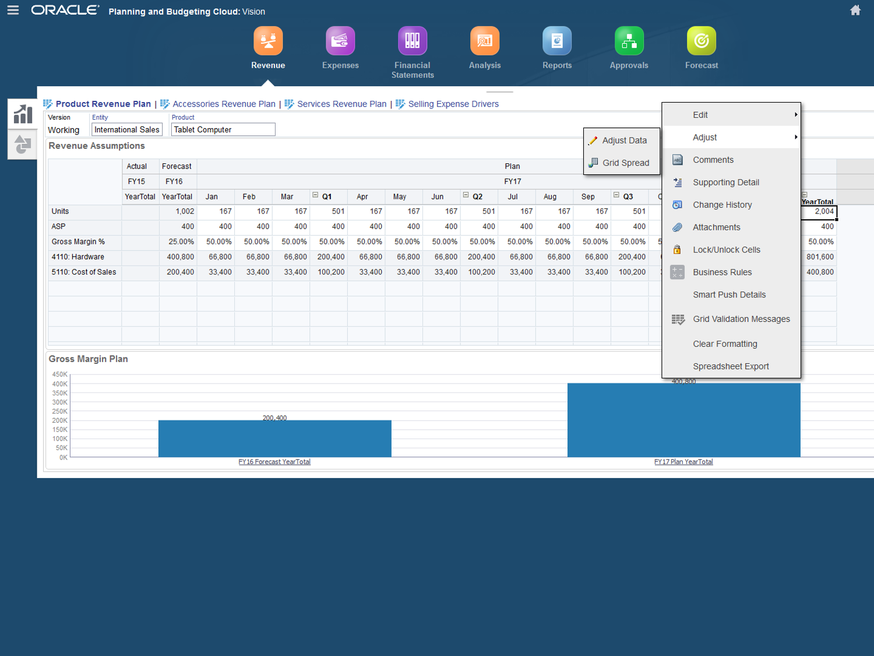Switch to Accessories Revenue Plan tab
Screen dimensions: 874x656
point(224,104)
